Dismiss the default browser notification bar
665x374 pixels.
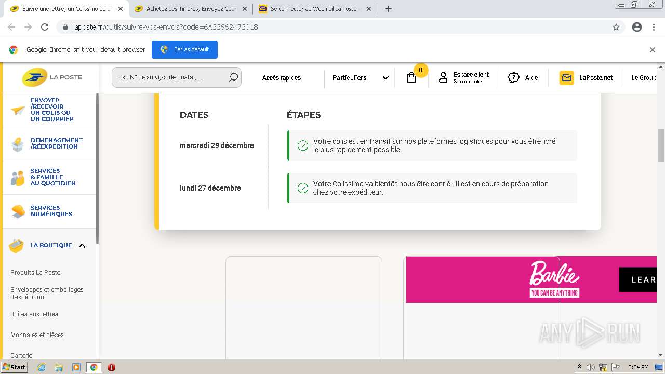tap(653, 50)
